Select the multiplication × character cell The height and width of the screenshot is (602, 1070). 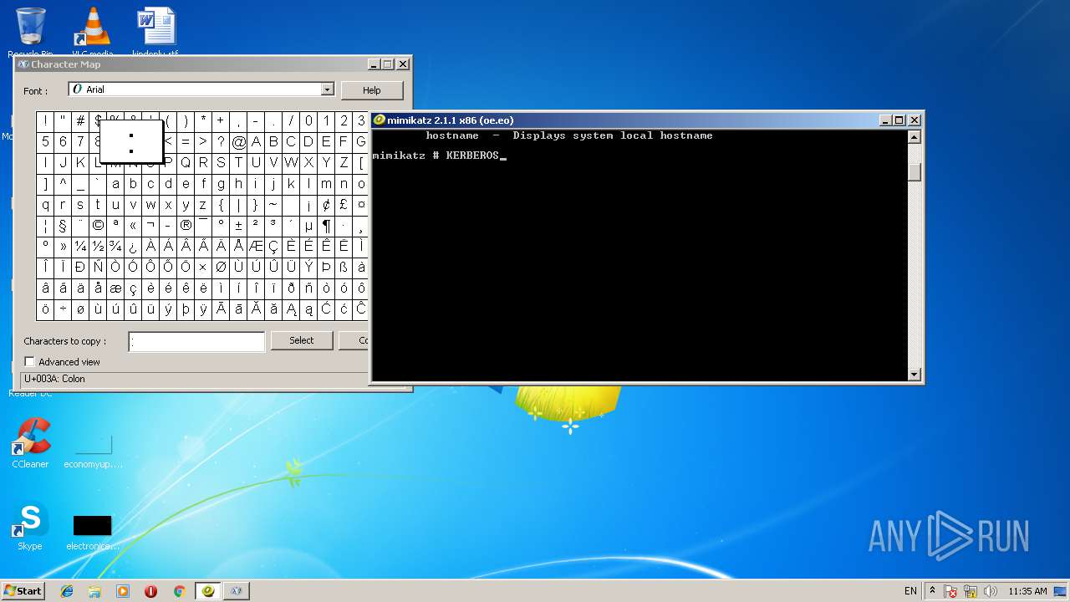click(203, 268)
